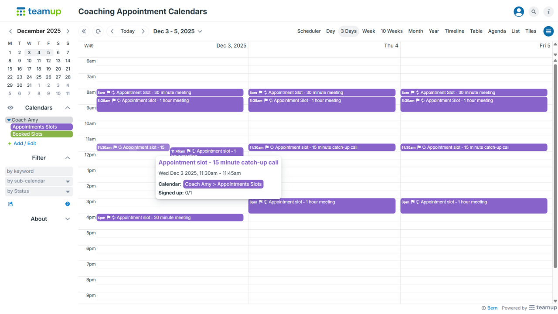Click the blue help question-mark icon

click(x=68, y=204)
